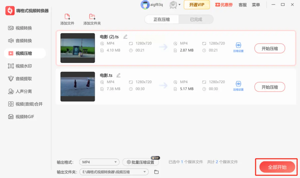The width and height of the screenshot is (300, 178).
Task: Rename 电影 (2).ts with pencil icon
Action: pyautogui.click(x=125, y=37)
